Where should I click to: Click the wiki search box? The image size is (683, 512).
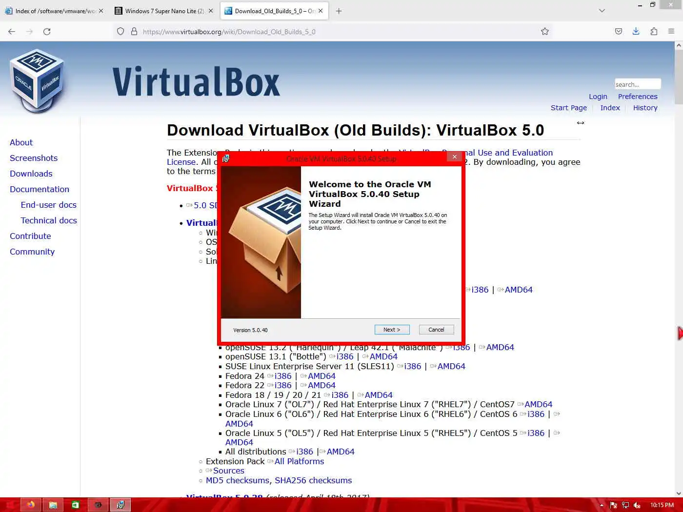[638, 84]
